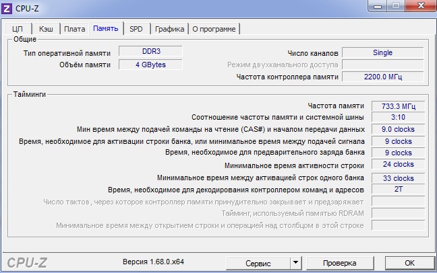Open the Плата tab

(74, 29)
